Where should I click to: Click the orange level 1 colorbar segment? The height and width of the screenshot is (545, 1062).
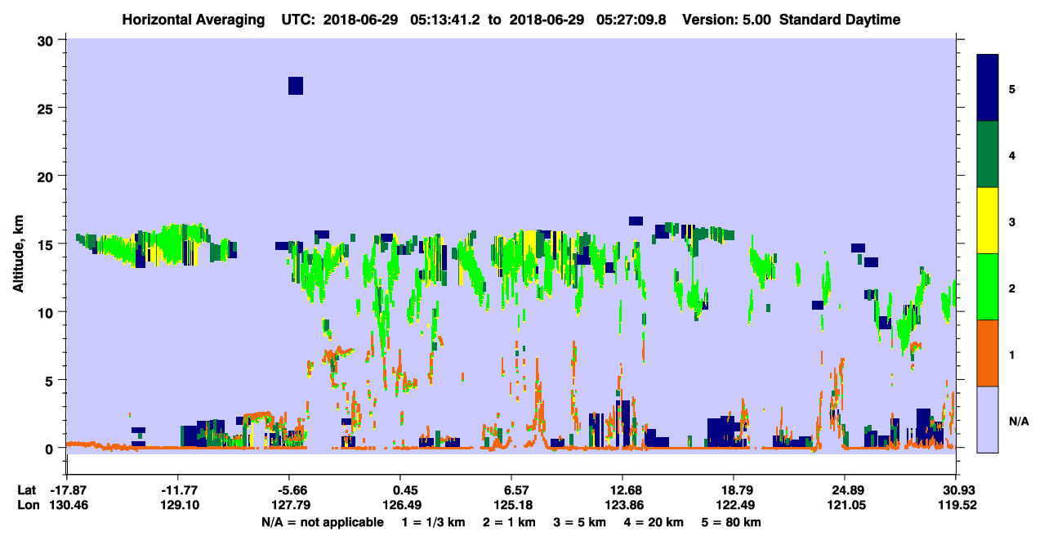click(988, 353)
